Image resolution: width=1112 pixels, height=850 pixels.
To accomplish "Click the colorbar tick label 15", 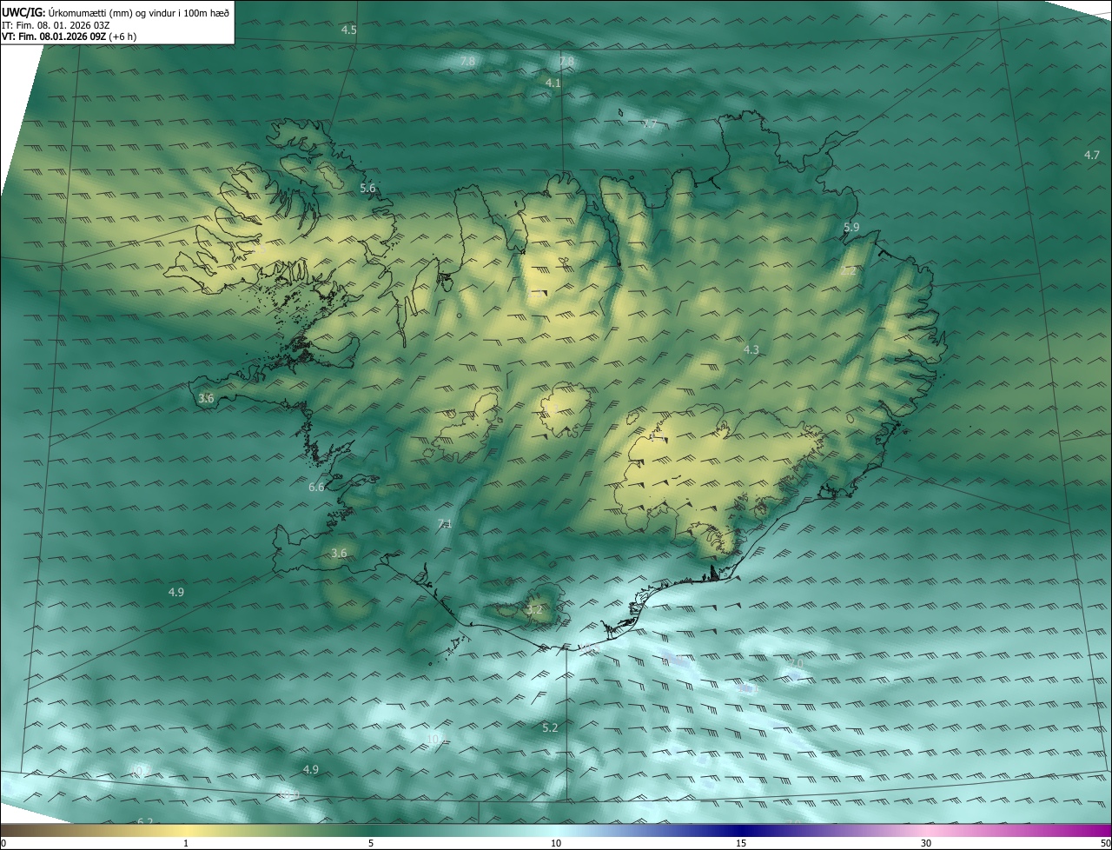I will pyautogui.click(x=741, y=843).
